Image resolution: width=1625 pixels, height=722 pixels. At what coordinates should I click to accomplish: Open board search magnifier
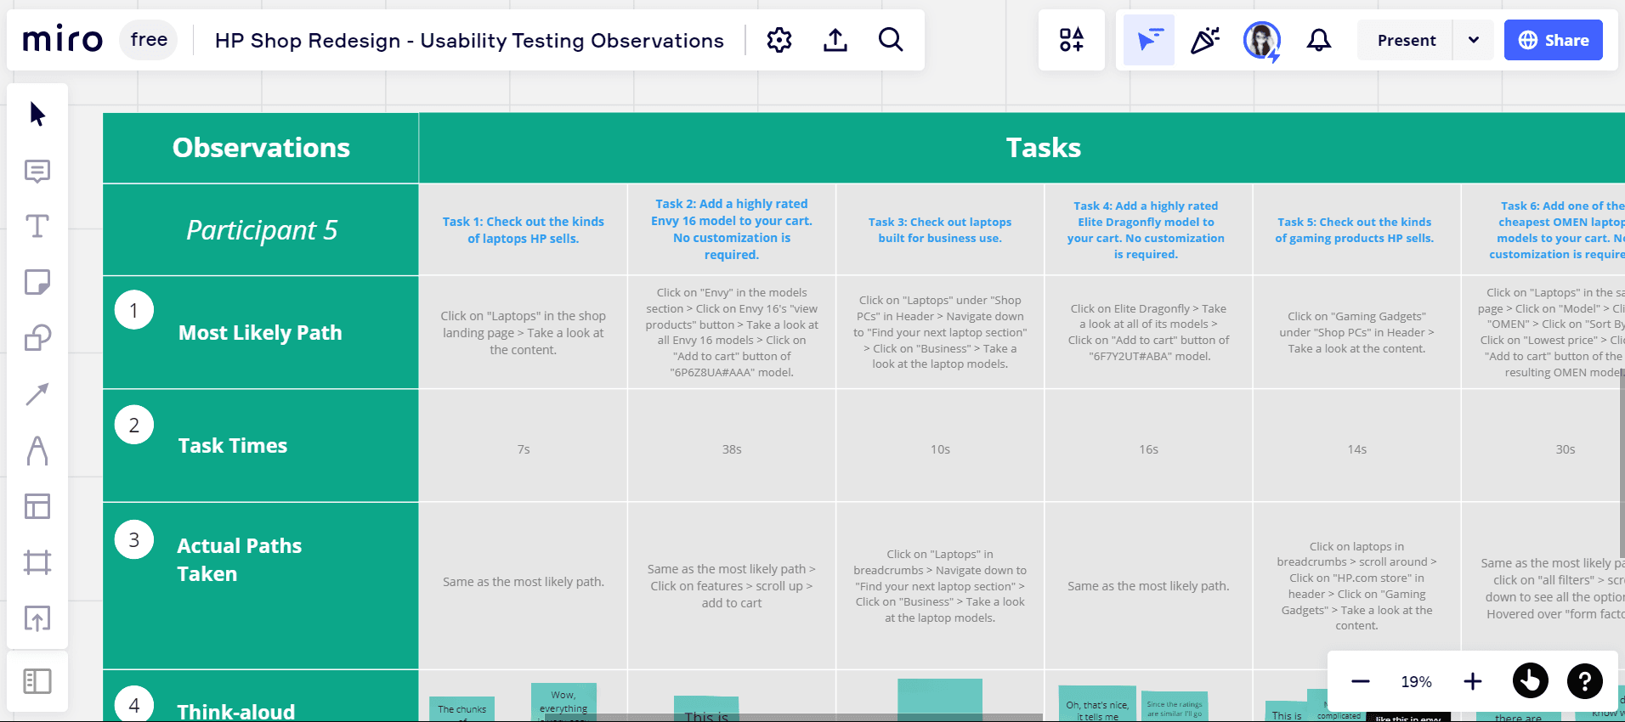(x=891, y=40)
